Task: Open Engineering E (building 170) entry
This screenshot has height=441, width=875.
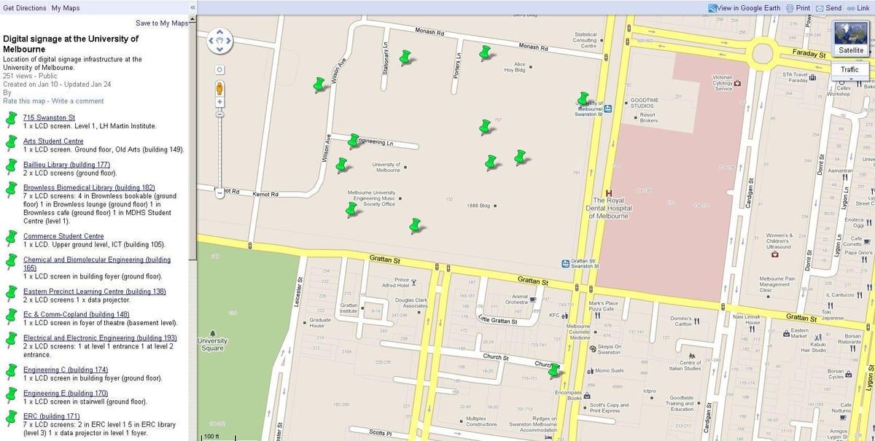Action: click(x=66, y=393)
